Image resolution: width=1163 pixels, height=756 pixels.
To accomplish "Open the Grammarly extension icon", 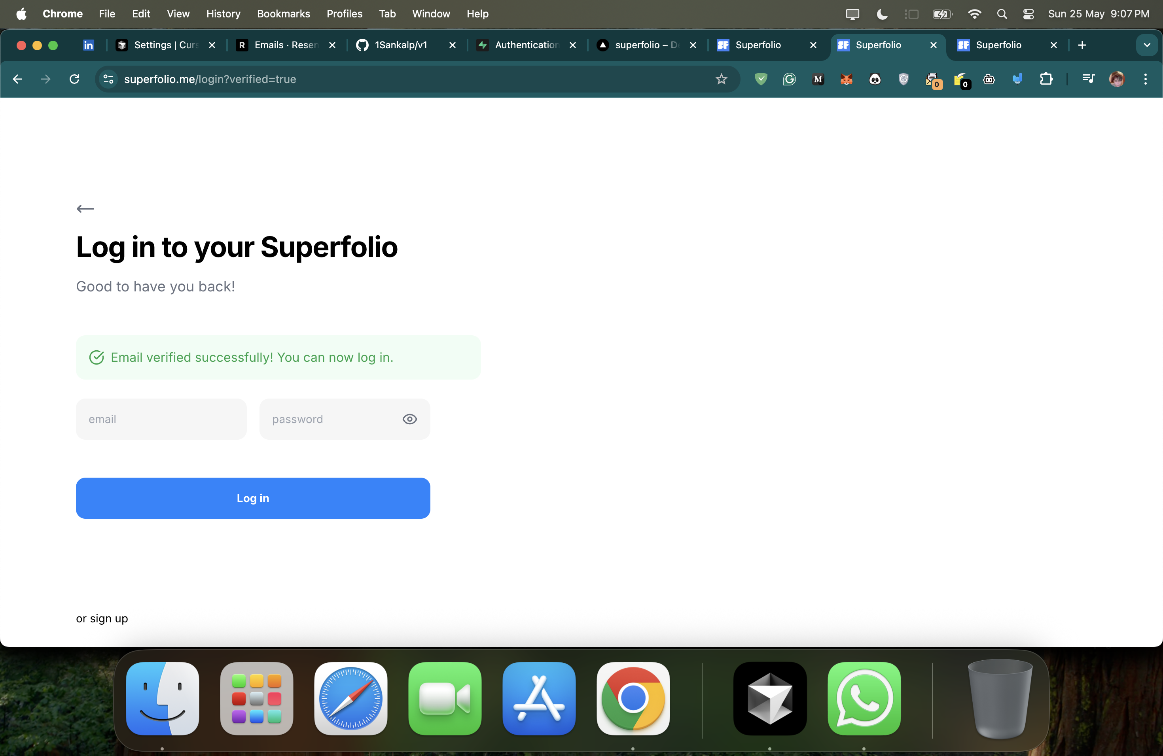I will [789, 79].
